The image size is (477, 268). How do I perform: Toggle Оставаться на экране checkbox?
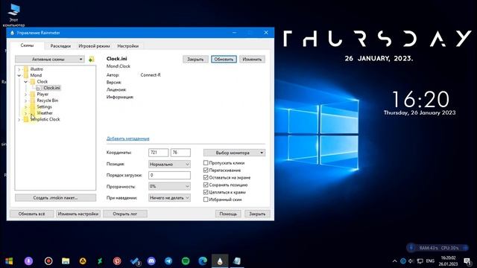click(x=206, y=177)
